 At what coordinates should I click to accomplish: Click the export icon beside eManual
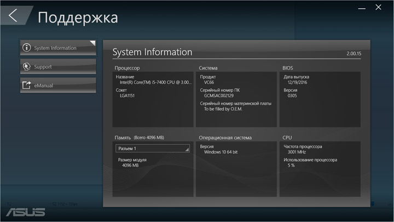pos(26,86)
